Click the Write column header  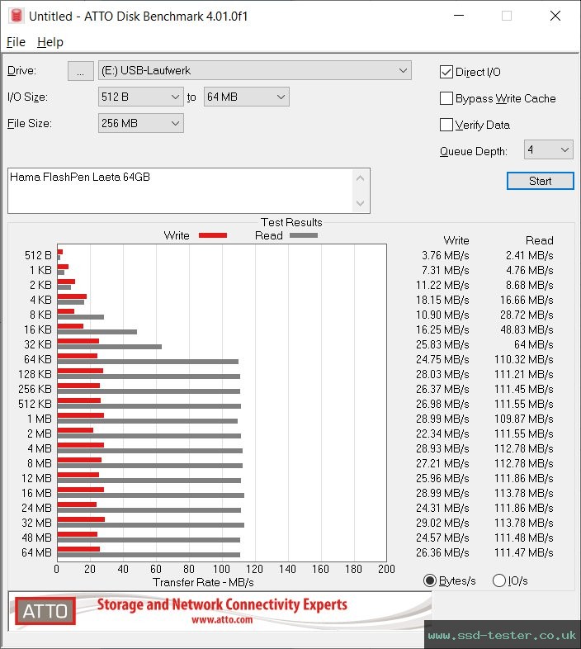click(456, 240)
